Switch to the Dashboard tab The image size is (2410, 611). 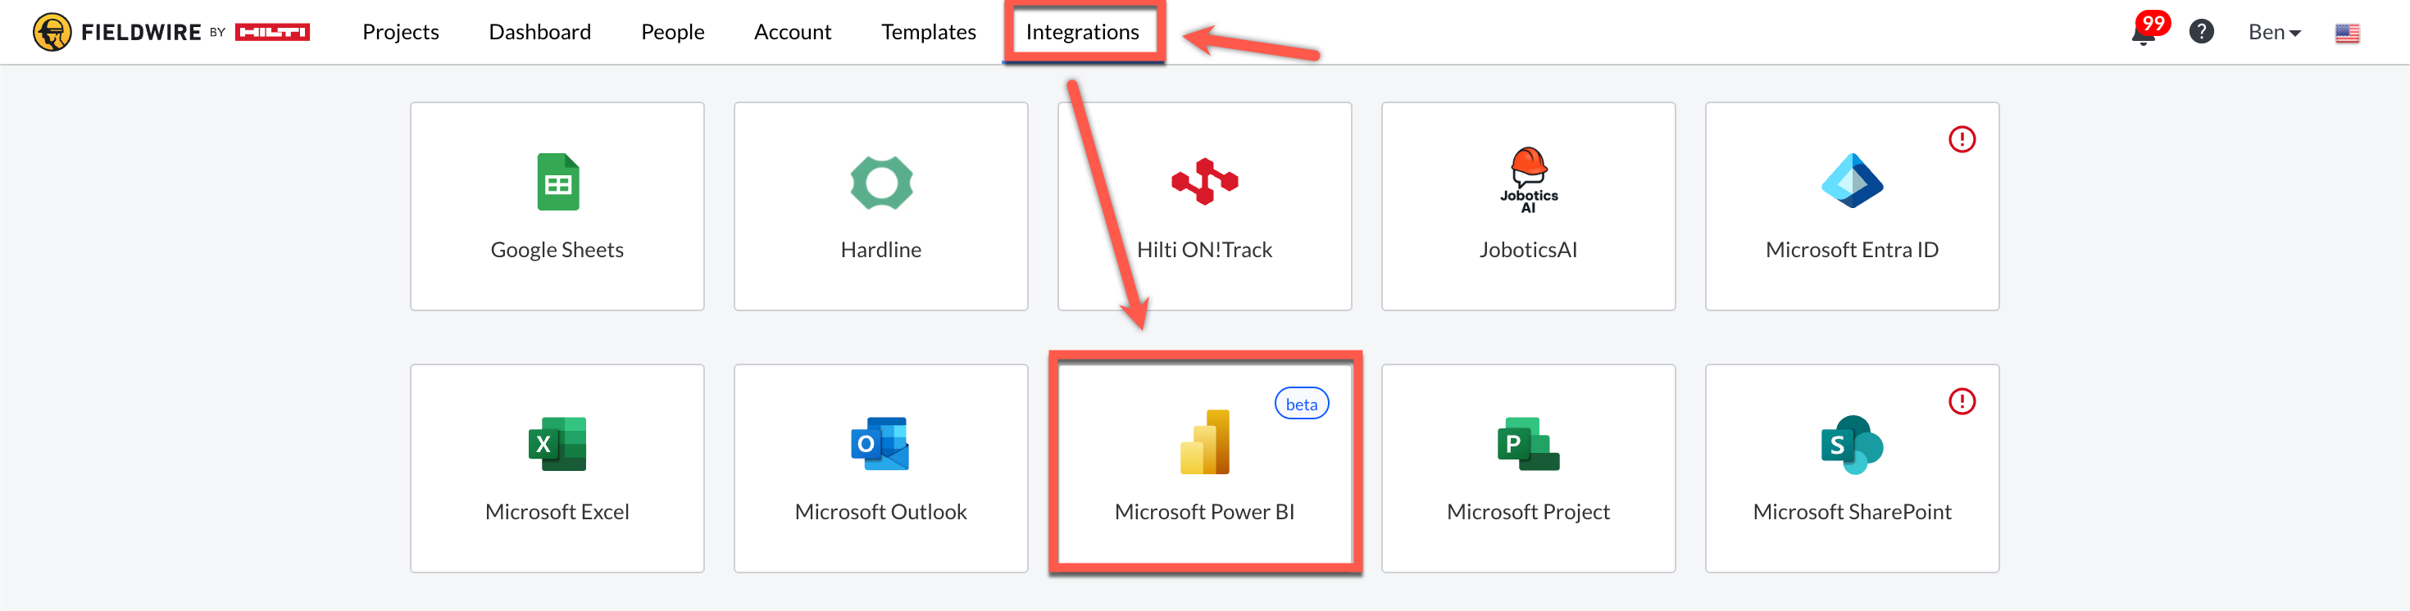[x=540, y=32]
